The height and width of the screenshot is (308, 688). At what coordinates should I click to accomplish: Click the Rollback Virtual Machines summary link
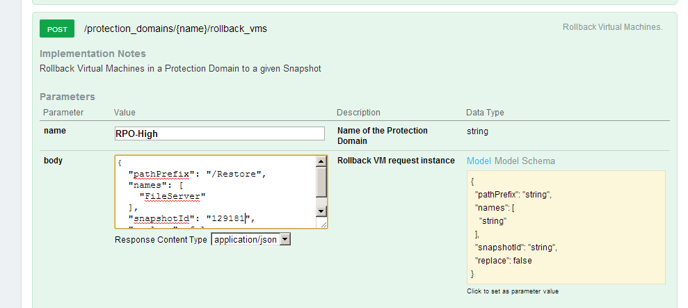612,27
